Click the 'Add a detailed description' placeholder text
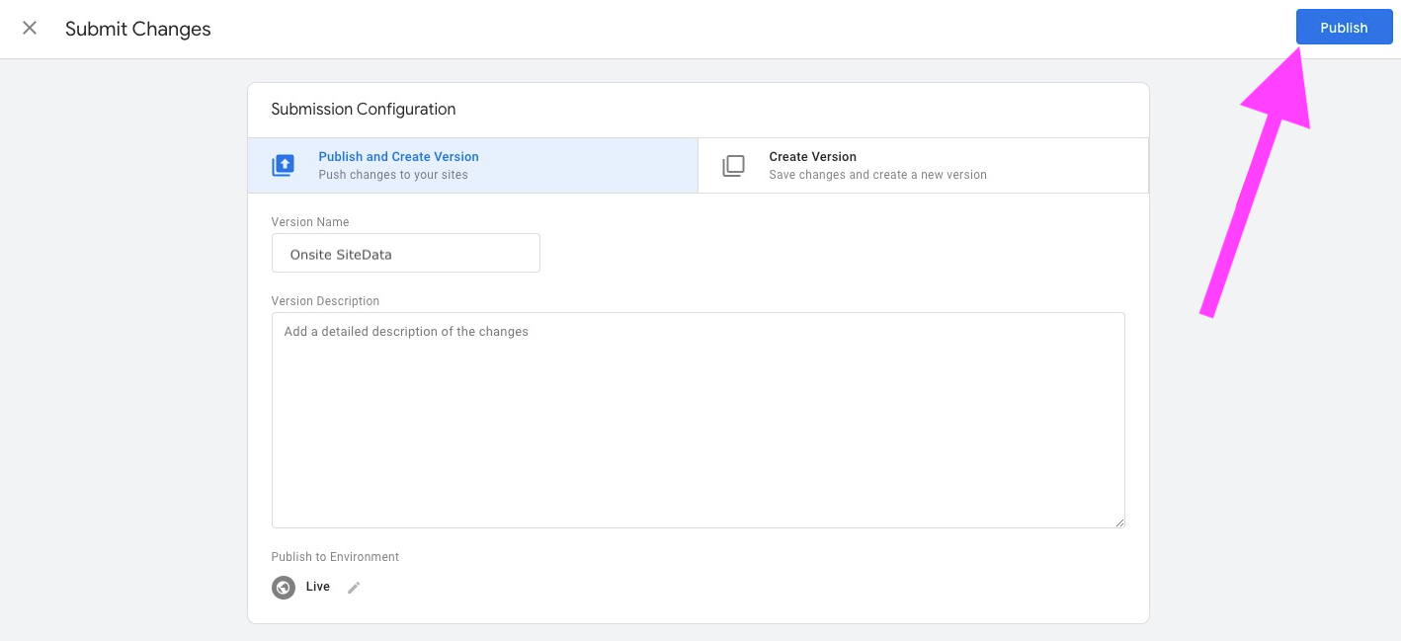The height and width of the screenshot is (641, 1401). pos(406,332)
